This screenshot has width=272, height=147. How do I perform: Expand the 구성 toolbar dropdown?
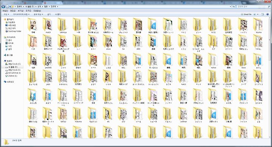click(x=6, y=14)
